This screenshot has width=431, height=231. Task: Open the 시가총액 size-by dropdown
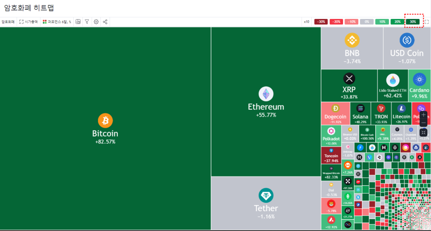(29, 22)
